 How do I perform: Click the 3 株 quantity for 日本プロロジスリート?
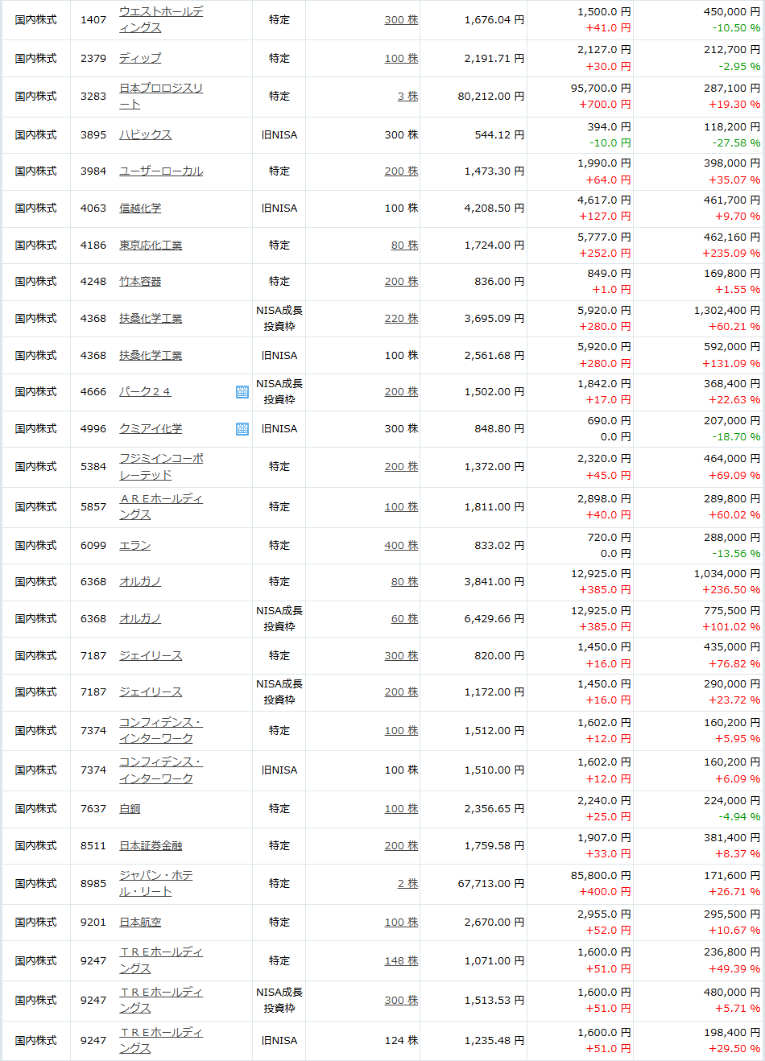(x=407, y=96)
